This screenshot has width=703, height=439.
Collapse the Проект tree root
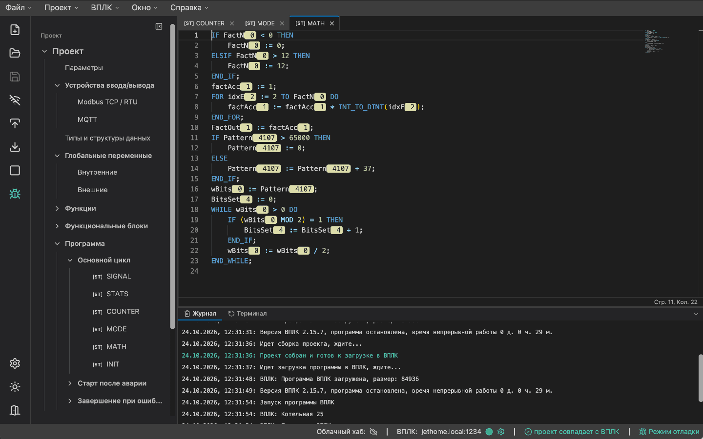click(44, 51)
